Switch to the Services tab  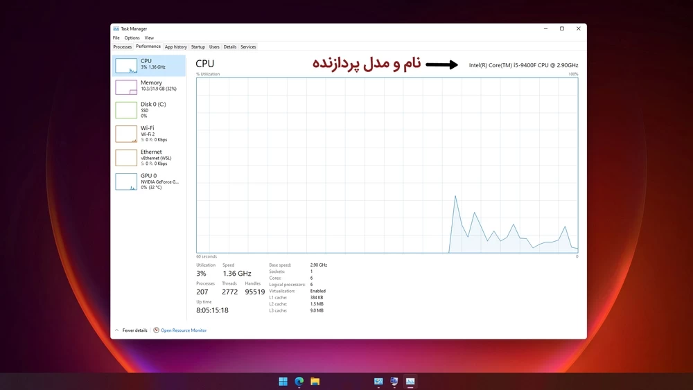click(248, 47)
